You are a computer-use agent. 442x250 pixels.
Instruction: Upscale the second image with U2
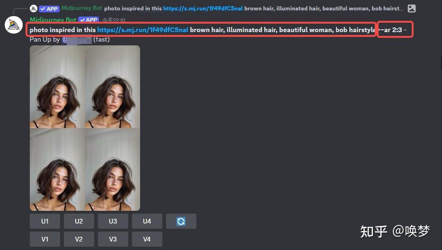(x=79, y=221)
